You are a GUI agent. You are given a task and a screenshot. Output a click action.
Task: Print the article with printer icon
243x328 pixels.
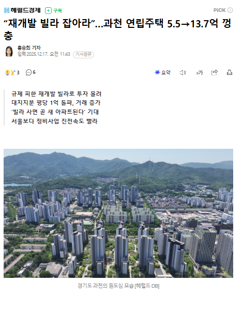(230, 72)
